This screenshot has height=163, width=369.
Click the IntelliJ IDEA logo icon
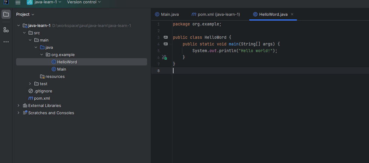6,2
